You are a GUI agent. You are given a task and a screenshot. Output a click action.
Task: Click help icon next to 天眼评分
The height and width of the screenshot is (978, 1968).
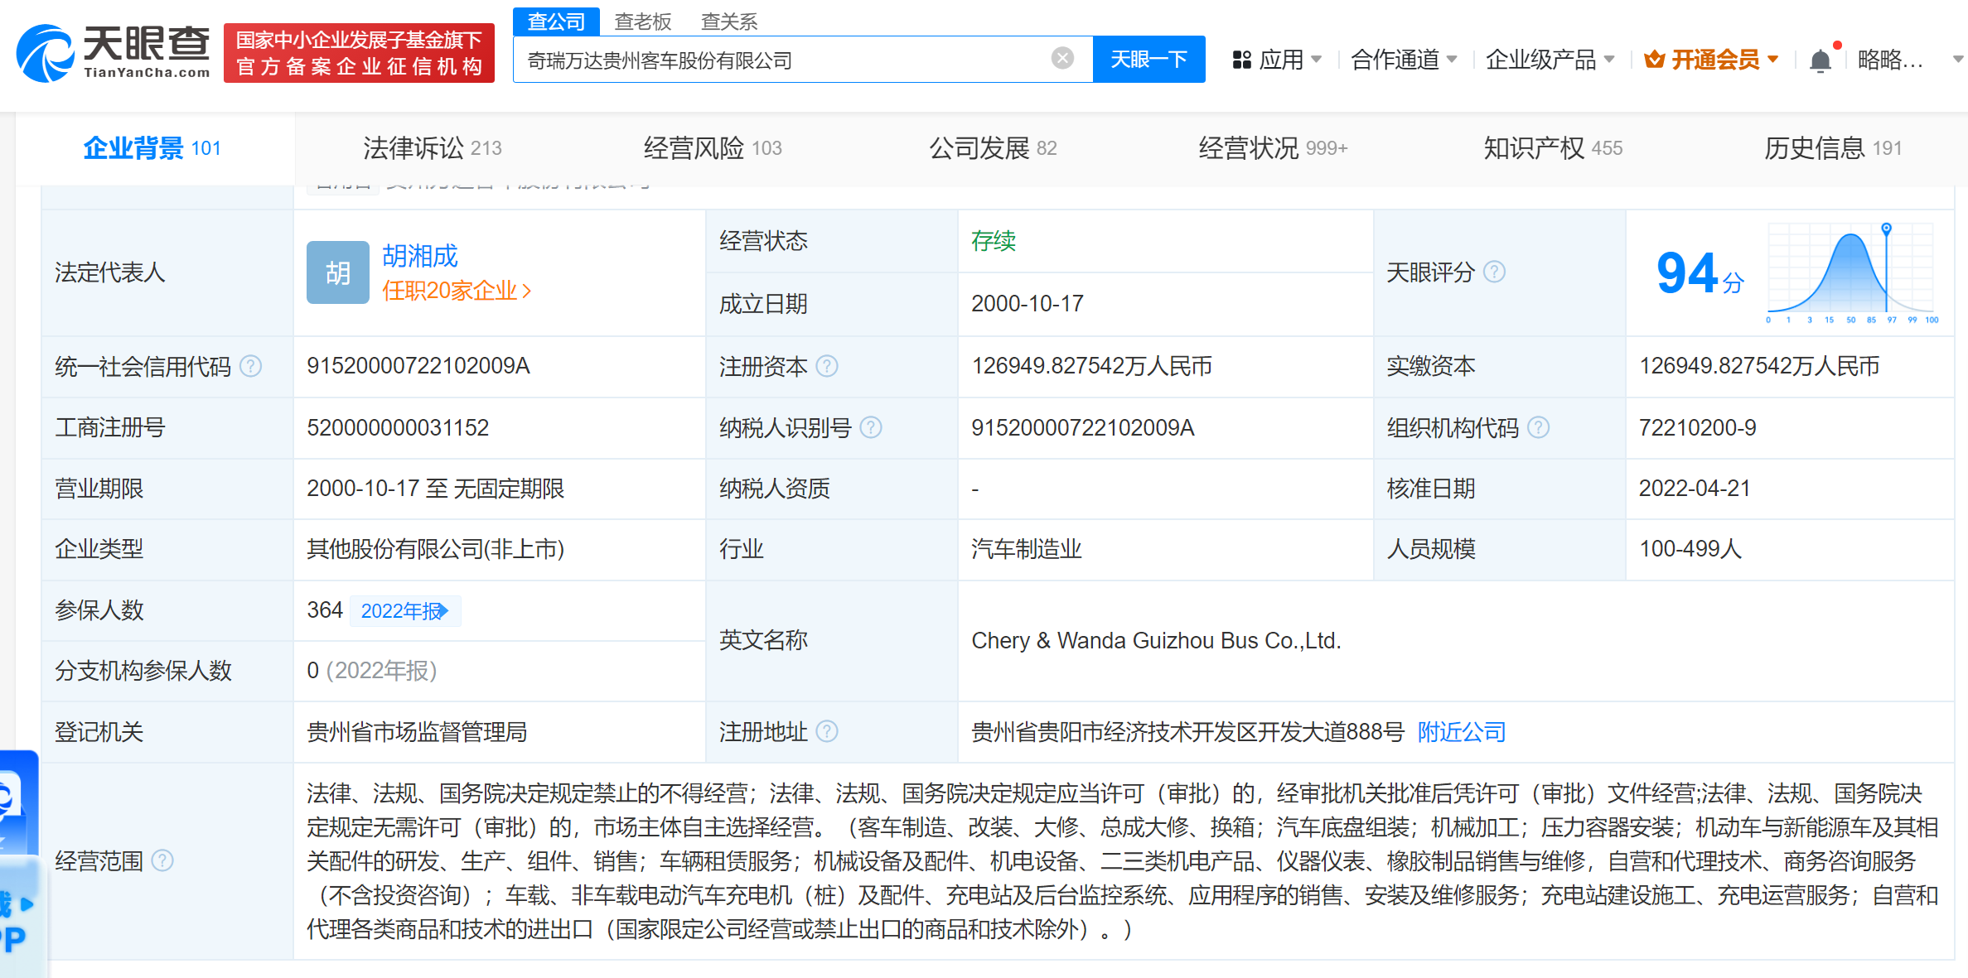pos(1494,272)
